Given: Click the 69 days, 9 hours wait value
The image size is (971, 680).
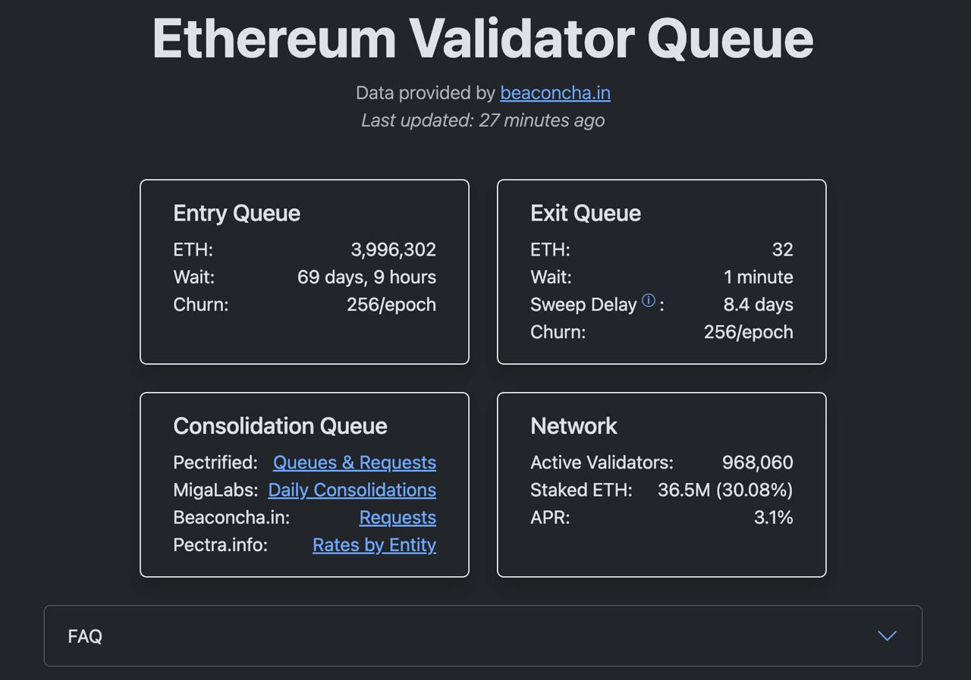Looking at the screenshot, I should pos(366,277).
